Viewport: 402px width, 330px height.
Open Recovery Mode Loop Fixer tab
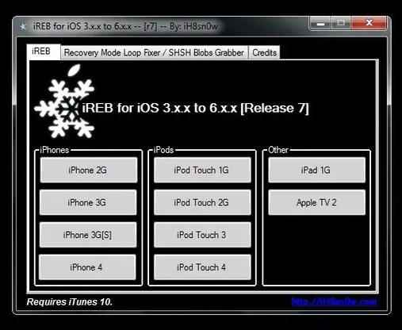[155, 52]
